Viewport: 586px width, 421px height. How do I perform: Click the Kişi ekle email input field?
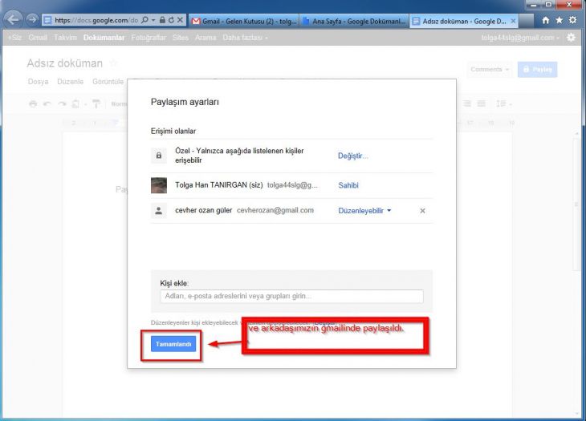pyautogui.click(x=292, y=297)
